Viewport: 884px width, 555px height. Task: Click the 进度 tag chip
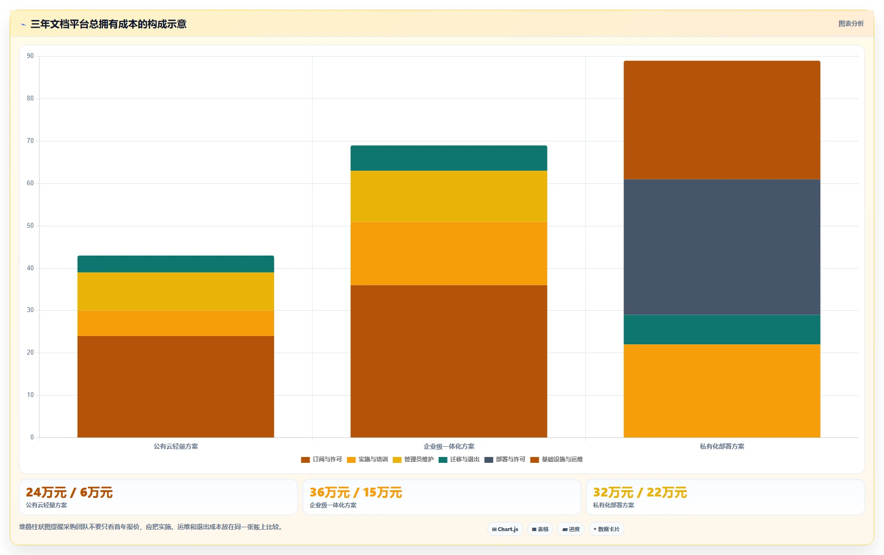(571, 529)
